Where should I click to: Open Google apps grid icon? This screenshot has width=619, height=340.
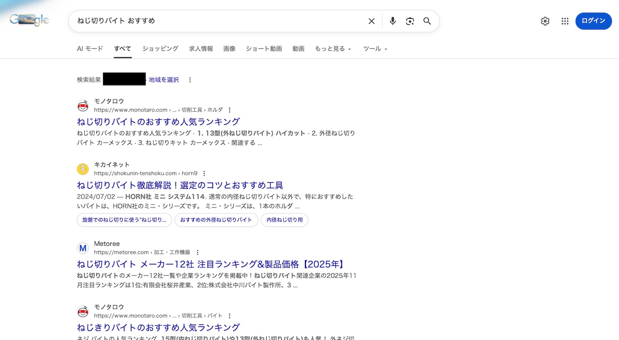[565, 21]
